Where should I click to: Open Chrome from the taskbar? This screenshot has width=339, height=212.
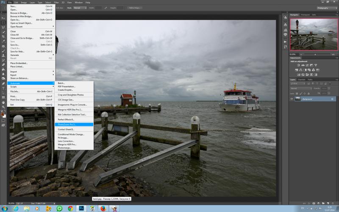tap(70, 208)
